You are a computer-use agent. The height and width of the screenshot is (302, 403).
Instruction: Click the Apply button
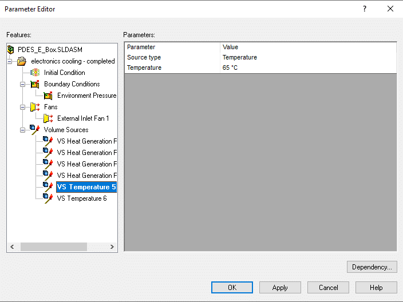tap(280, 287)
